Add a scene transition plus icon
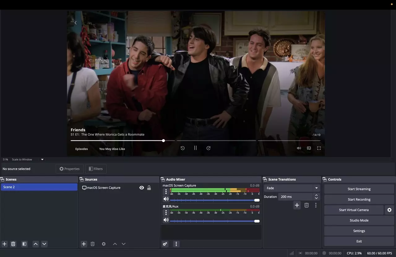The height and width of the screenshot is (257, 396). pos(297,205)
